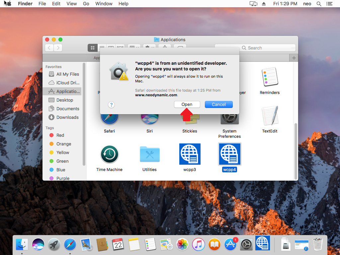Click the System Preferences app label
The height and width of the screenshot is (255, 340).
pyautogui.click(x=230, y=134)
